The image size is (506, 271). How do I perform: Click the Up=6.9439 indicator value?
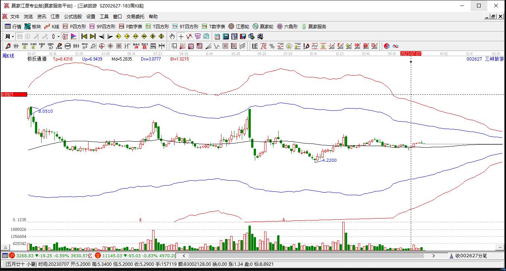pos(92,59)
